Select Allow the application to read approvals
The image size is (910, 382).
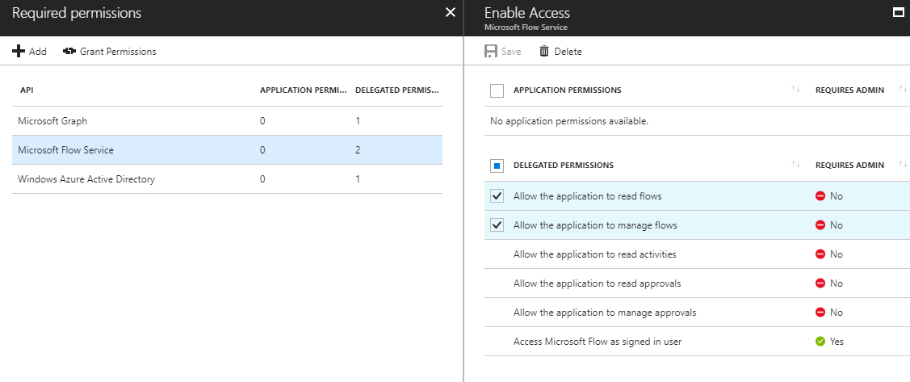597,283
